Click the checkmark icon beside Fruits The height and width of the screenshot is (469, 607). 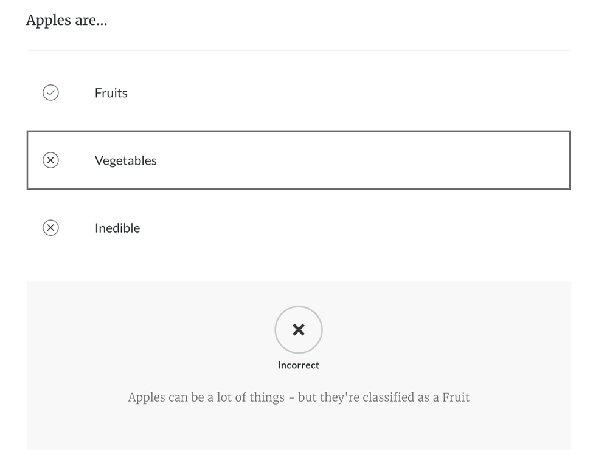tap(50, 93)
